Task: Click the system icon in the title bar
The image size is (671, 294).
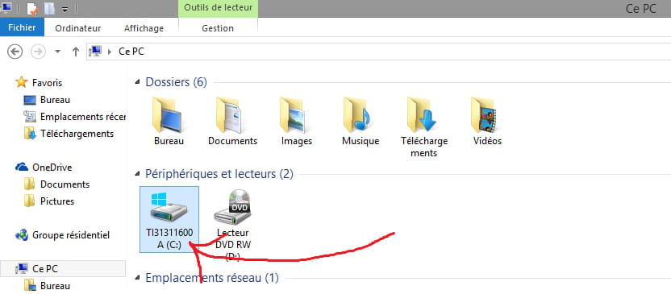Action: click(x=6, y=8)
